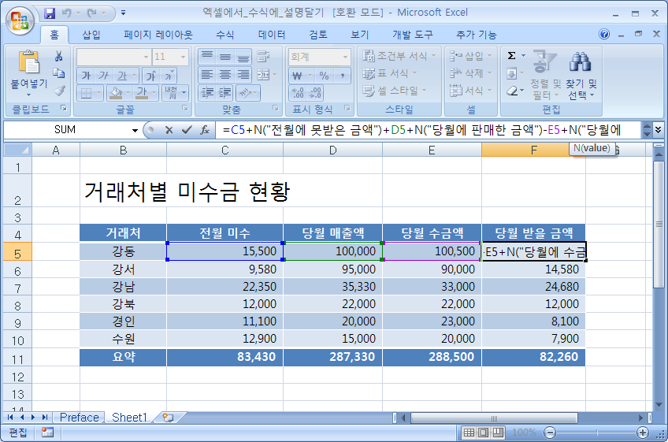Confirm formula with check mark
Viewport: 668px width, 442px height.
(187, 130)
